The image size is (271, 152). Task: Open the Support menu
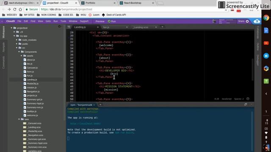[84, 21]
